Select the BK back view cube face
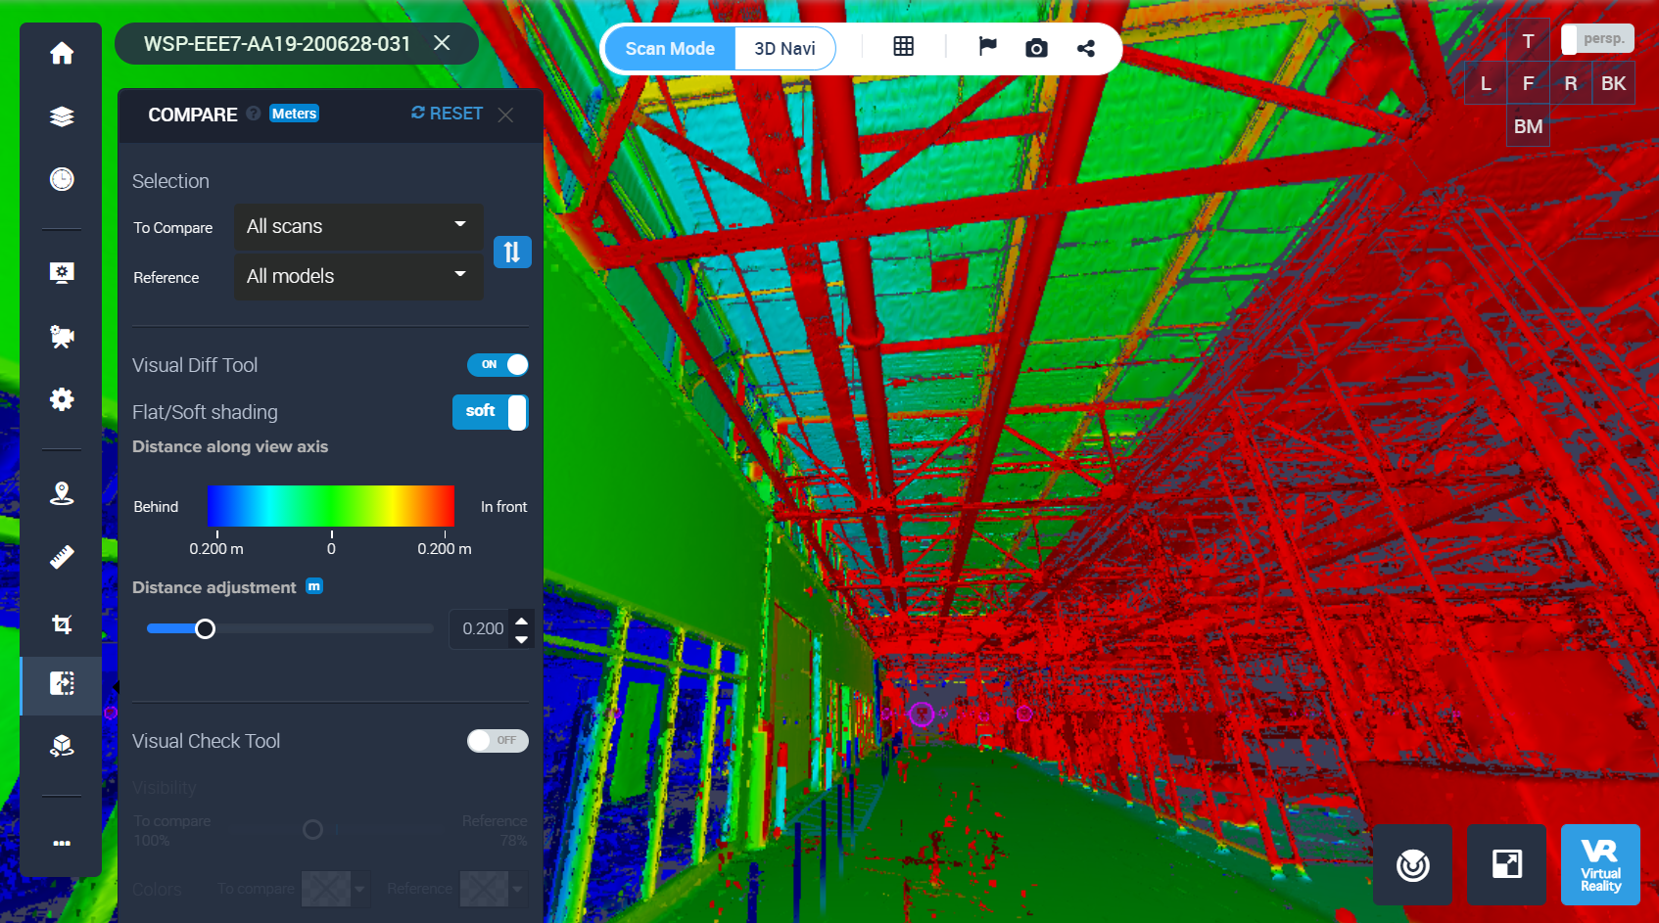Image resolution: width=1659 pixels, height=923 pixels. 1613,83
